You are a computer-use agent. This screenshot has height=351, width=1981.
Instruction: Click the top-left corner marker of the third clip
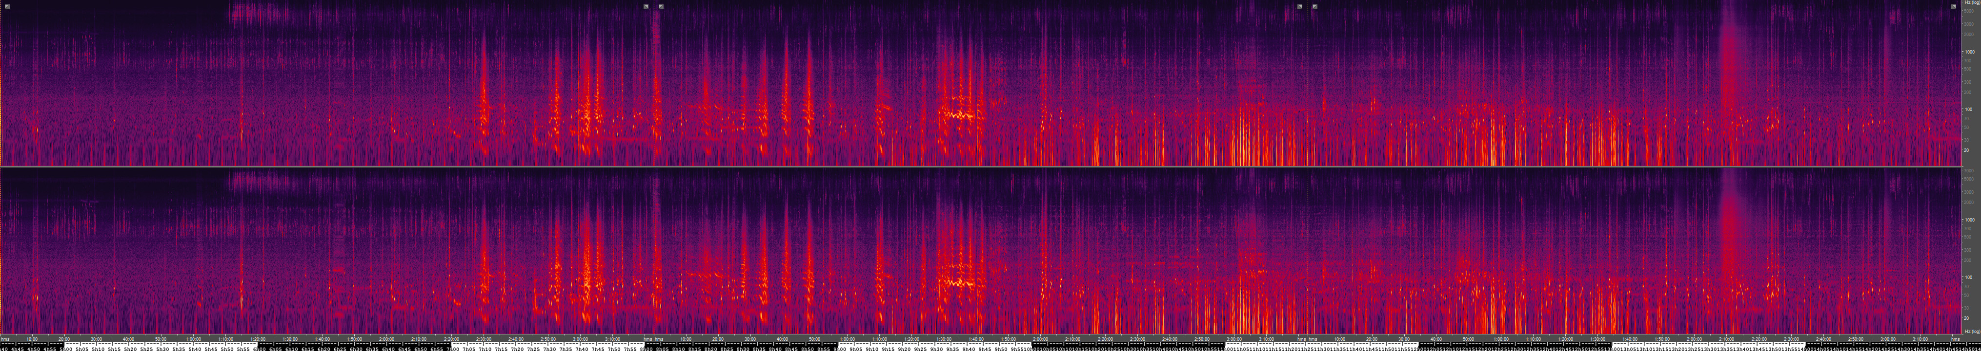(1315, 7)
